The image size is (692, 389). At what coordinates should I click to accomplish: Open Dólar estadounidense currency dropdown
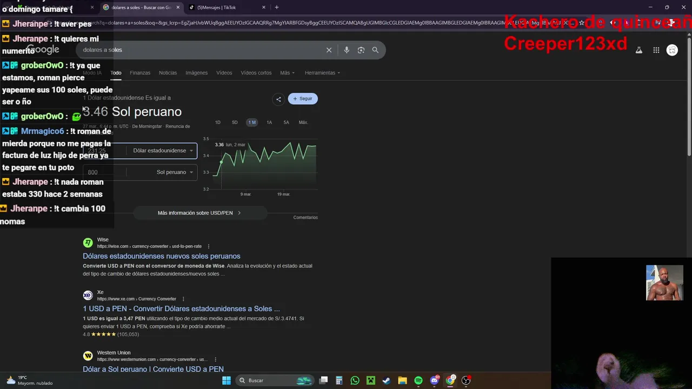tap(162, 151)
